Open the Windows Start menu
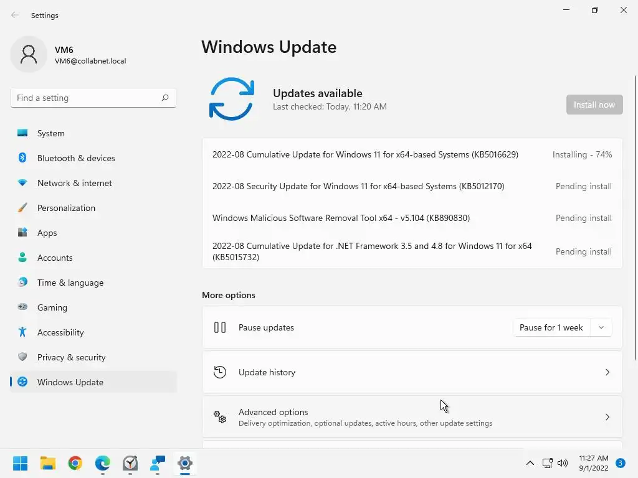The height and width of the screenshot is (478, 638). coord(21,463)
